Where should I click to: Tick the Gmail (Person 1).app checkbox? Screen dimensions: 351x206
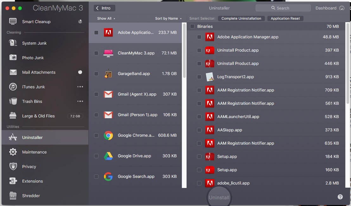point(96,115)
